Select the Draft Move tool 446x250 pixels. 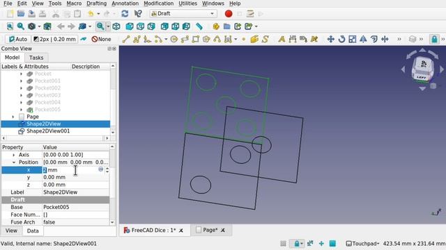tap(330, 39)
